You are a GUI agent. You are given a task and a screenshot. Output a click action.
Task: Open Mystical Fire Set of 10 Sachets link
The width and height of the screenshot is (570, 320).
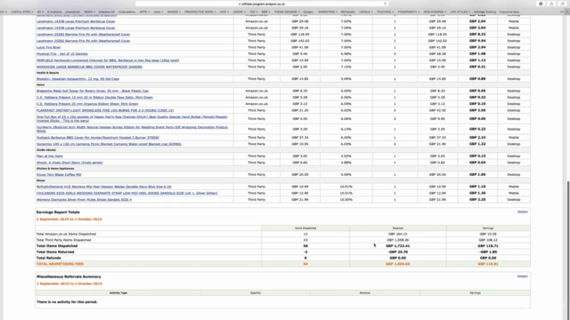(x=62, y=53)
